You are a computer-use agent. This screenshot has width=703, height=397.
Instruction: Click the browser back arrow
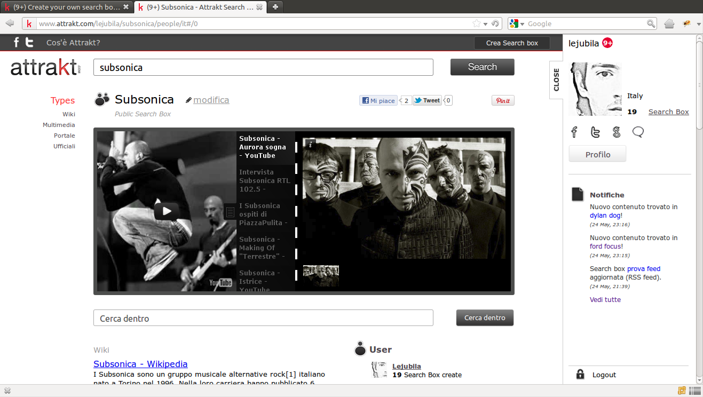pos(10,23)
